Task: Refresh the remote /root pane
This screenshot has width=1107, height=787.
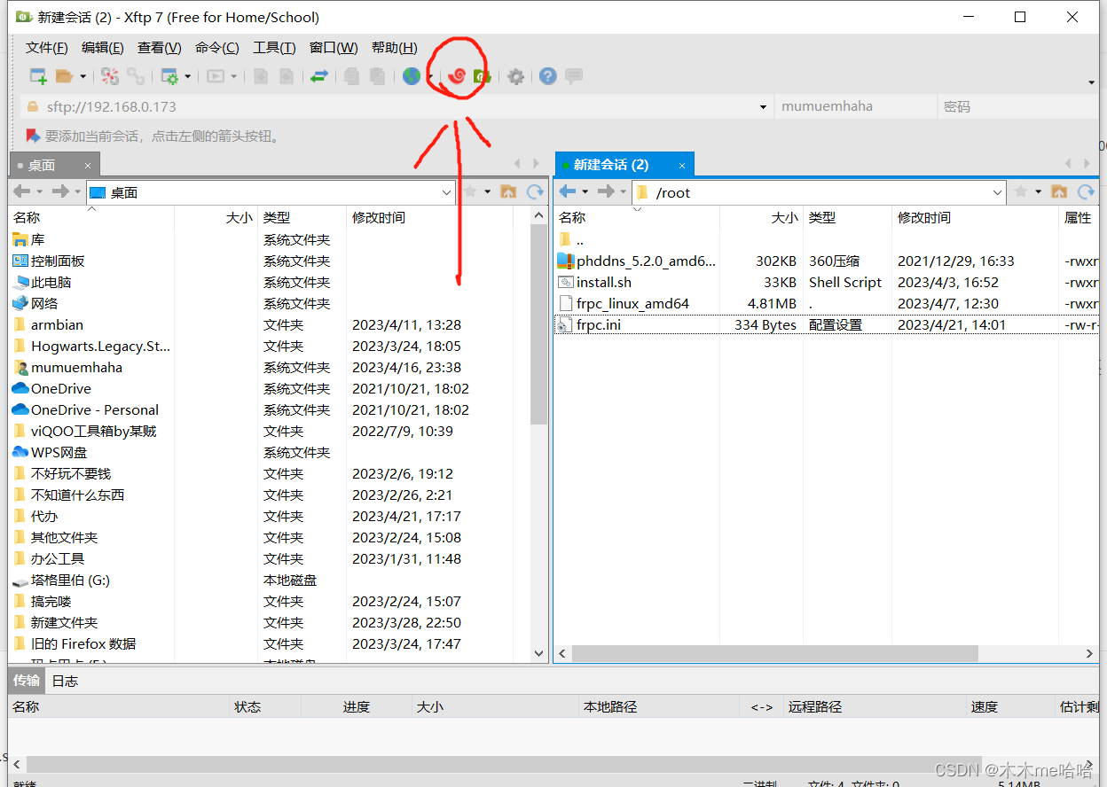Action: click(x=1086, y=192)
